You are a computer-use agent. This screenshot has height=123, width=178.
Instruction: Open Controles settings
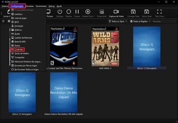click(x=28, y=49)
